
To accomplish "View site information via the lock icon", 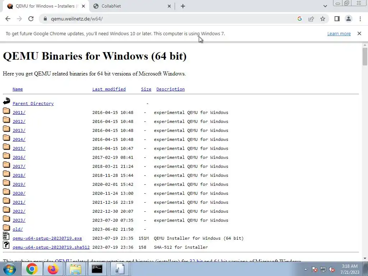I will pos(45,19).
